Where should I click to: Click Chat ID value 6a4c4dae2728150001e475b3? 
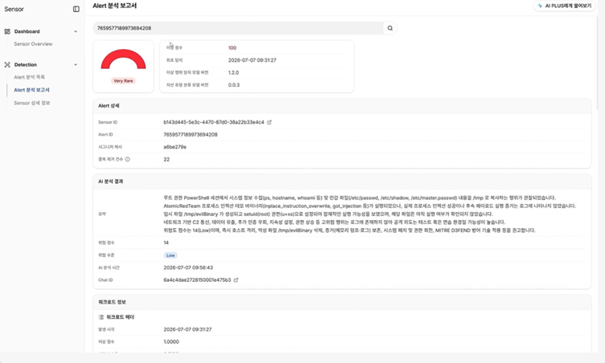[x=197, y=280]
